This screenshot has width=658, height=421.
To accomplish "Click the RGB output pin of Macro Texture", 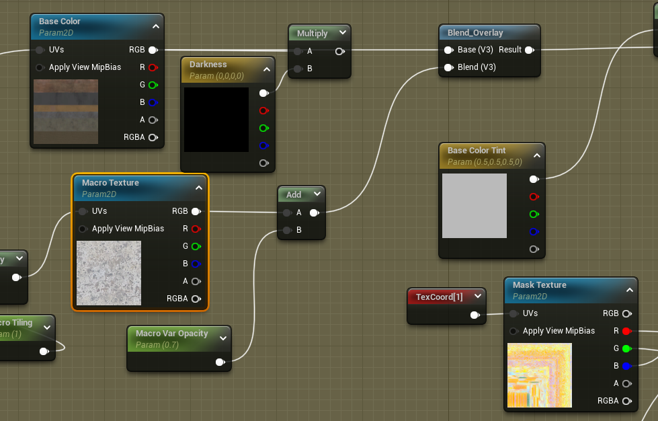I will click(x=196, y=212).
